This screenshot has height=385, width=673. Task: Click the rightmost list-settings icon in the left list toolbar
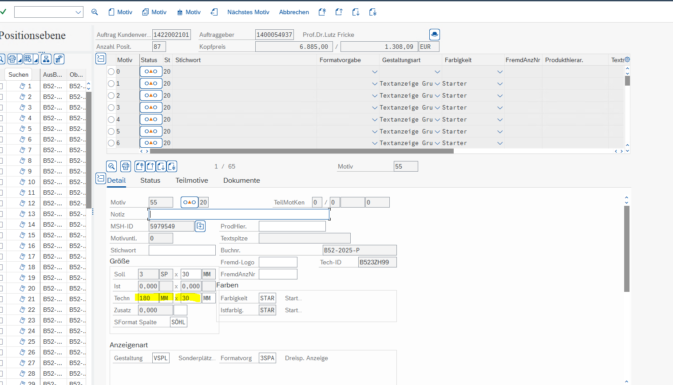pyautogui.click(x=59, y=59)
